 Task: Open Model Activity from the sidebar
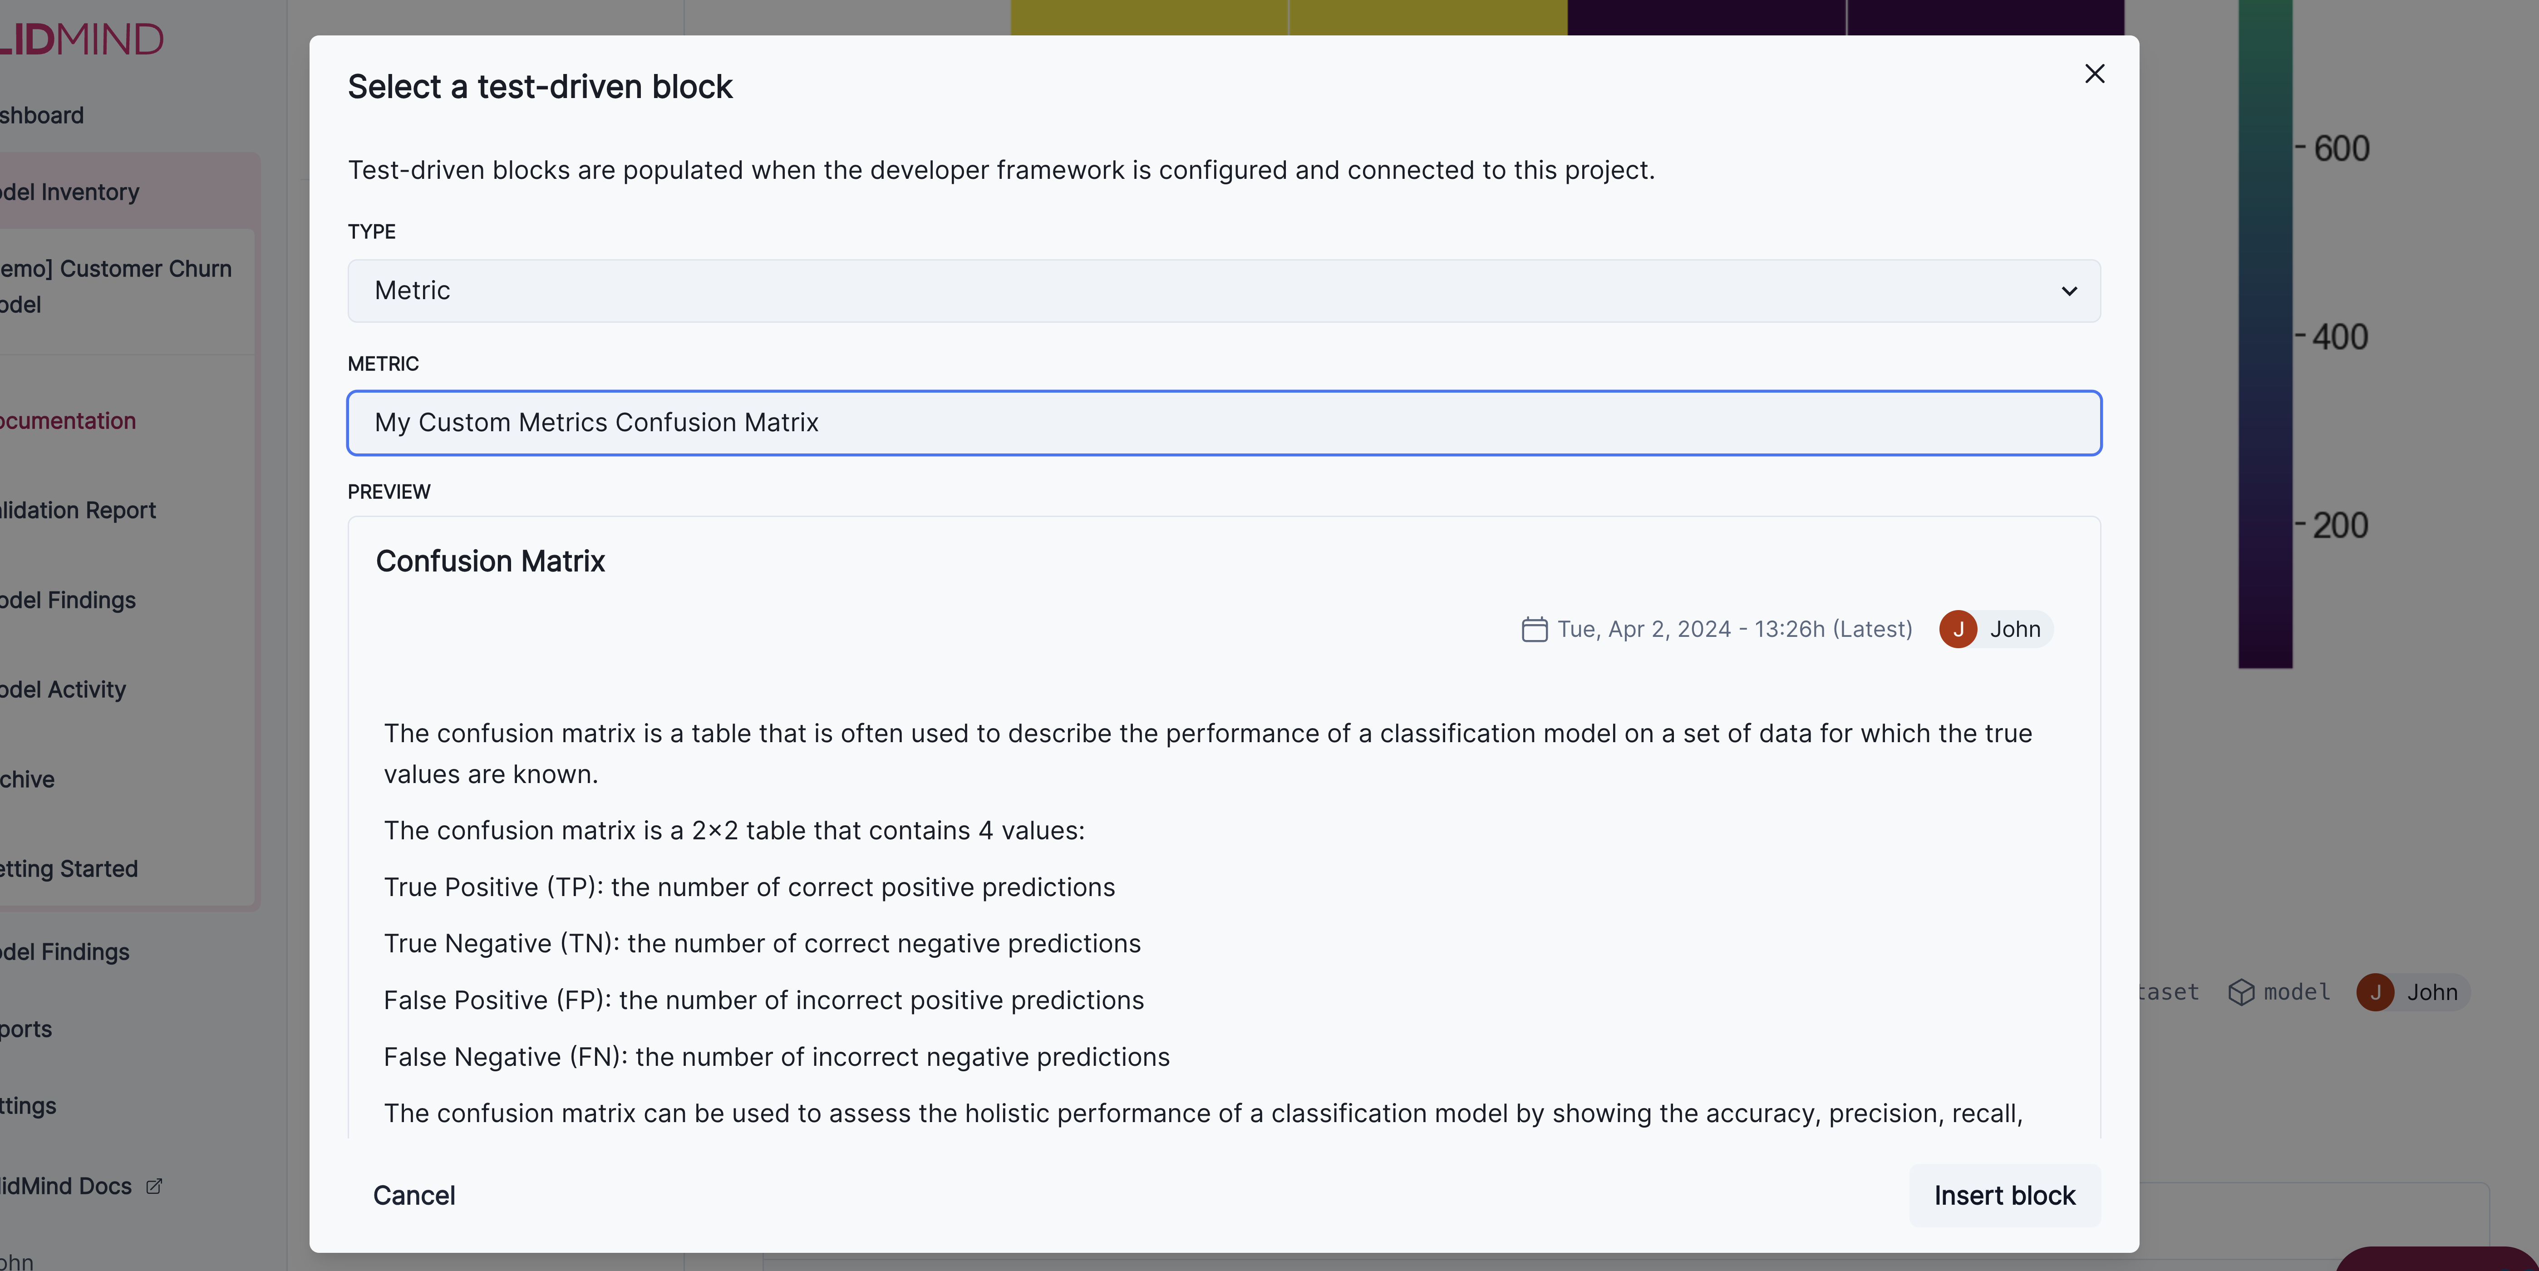pos(62,689)
